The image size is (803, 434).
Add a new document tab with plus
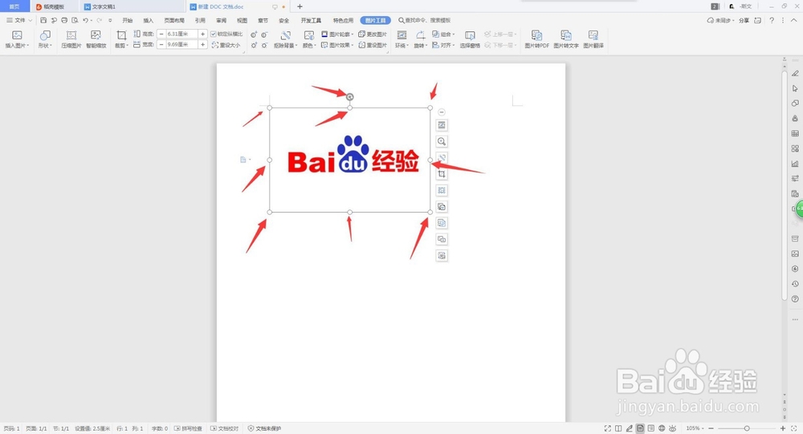point(300,6)
